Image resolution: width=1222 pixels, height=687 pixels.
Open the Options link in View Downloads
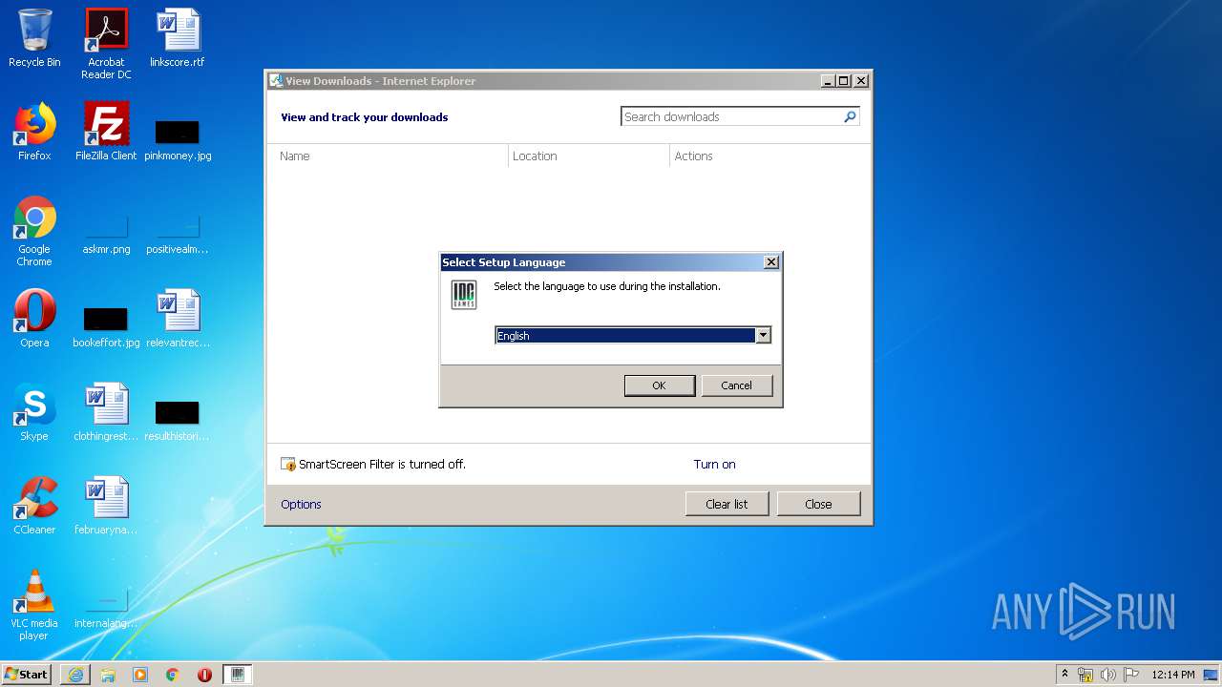[x=301, y=504]
